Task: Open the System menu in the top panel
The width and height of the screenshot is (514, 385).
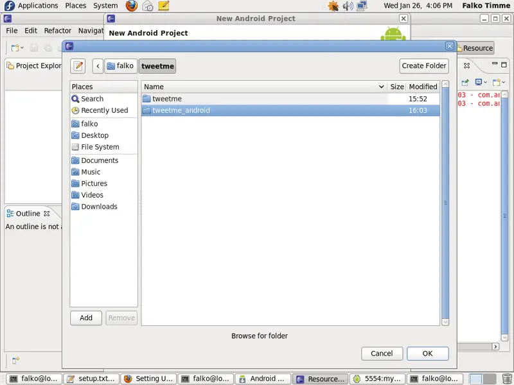Action: (105, 6)
